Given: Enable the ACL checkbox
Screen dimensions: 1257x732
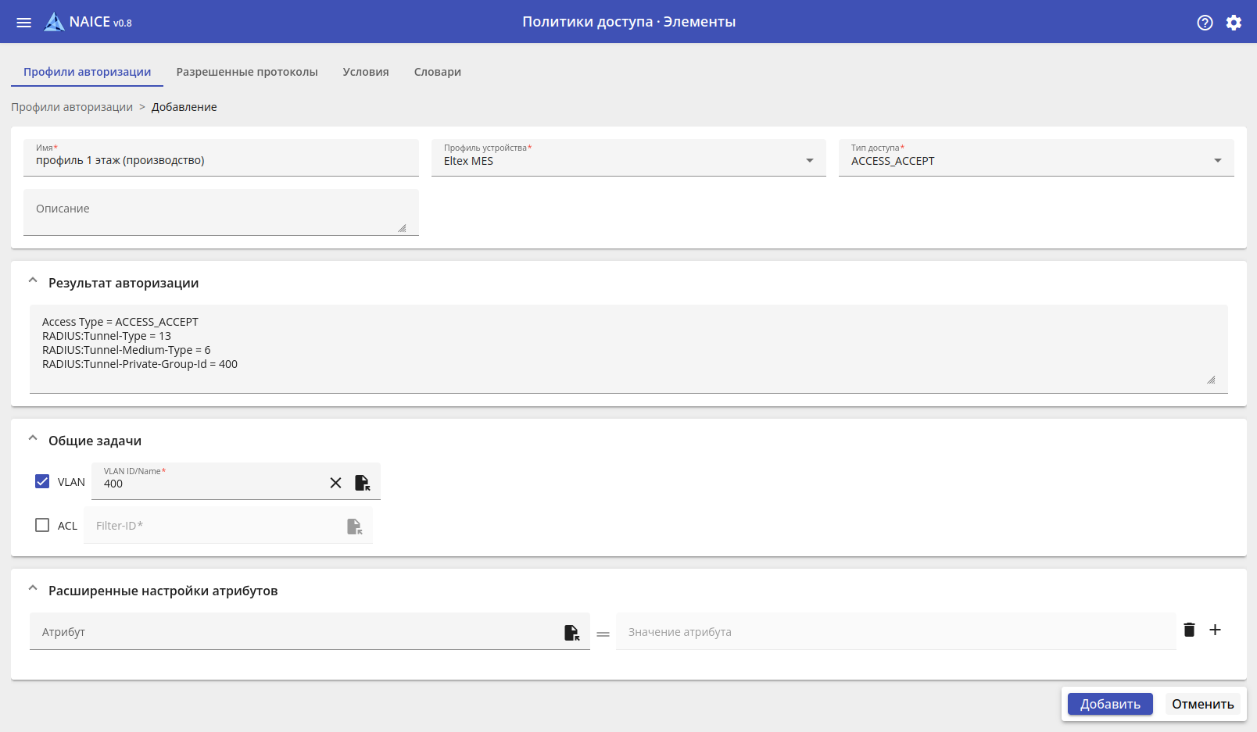Looking at the screenshot, I should click(42, 525).
